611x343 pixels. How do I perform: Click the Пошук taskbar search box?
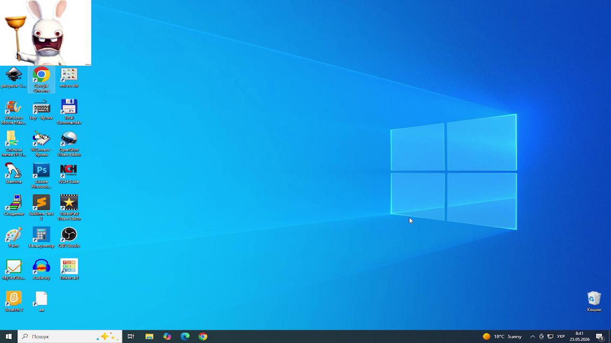pos(70,336)
